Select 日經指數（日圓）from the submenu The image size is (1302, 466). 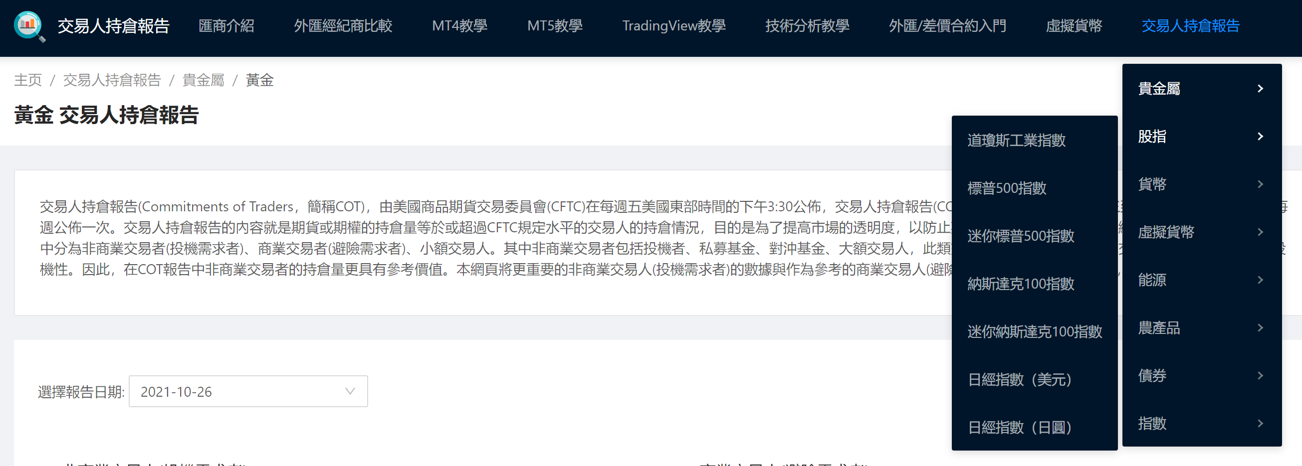pos(1034,427)
